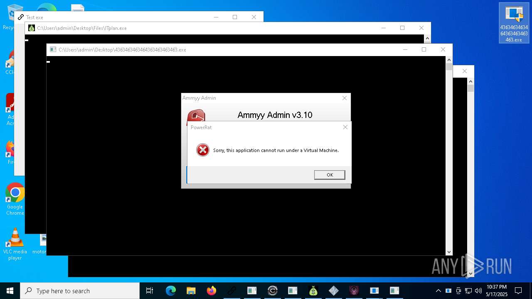Click the ITplan.exe window title icon
The width and height of the screenshot is (532, 299).
click(32, 28)
